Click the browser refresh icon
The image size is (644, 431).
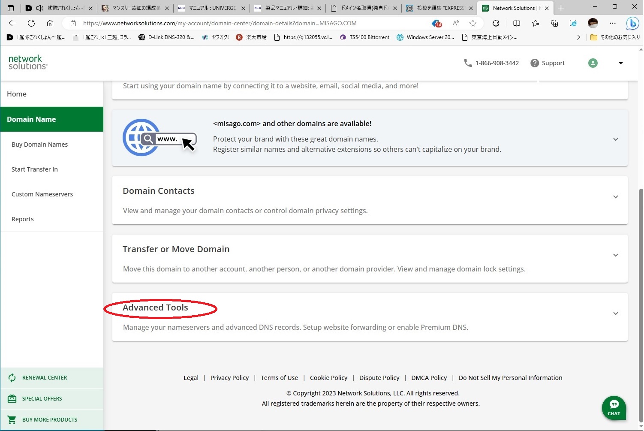(31, 23)
